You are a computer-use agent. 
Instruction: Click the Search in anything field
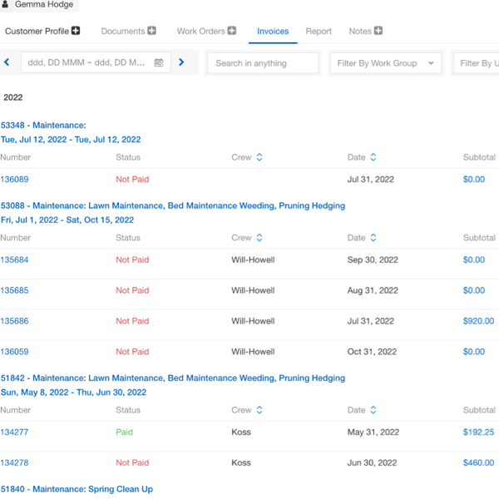(263, 63)
